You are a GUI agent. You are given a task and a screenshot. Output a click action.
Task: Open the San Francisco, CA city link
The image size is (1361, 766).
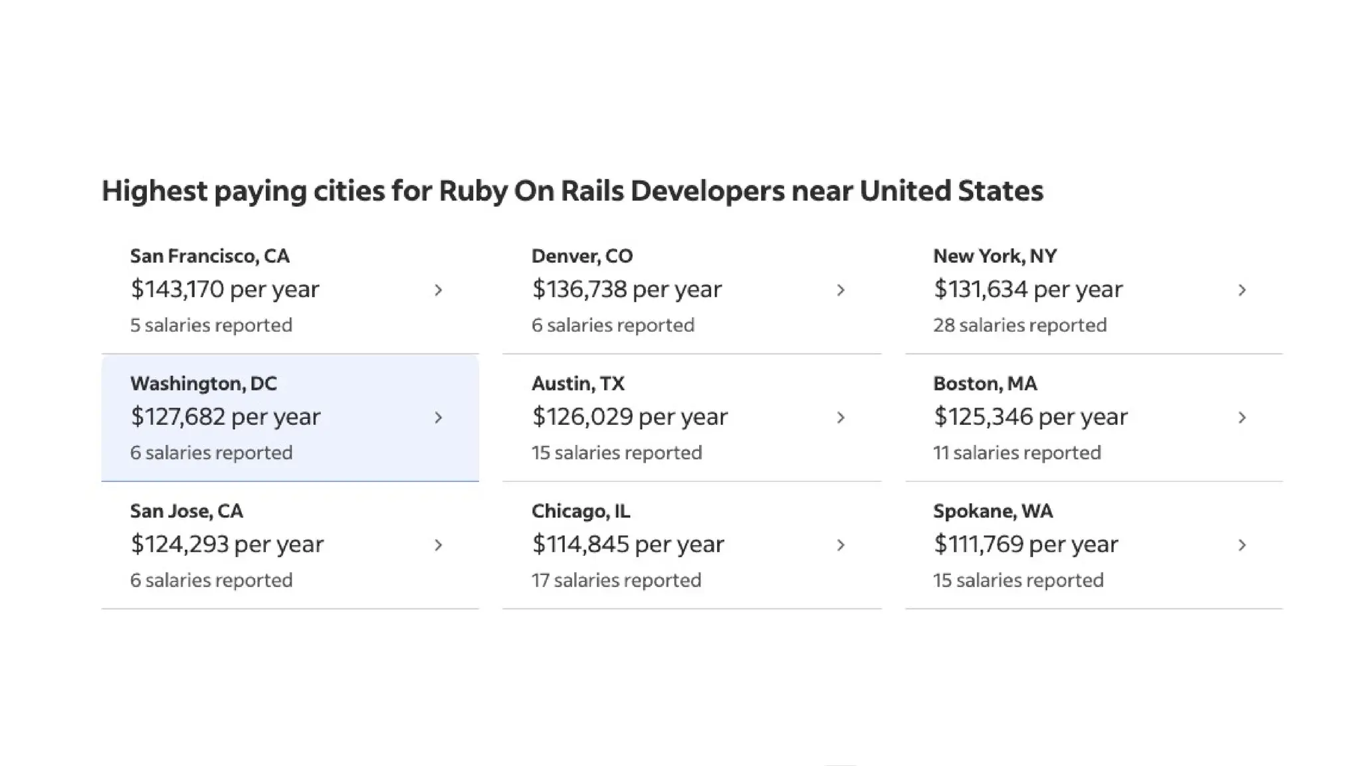[x=209, y=256]
